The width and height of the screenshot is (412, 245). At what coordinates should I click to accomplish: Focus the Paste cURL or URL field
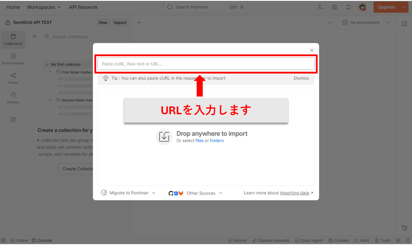pyautogui.click(x=206, y=64)
